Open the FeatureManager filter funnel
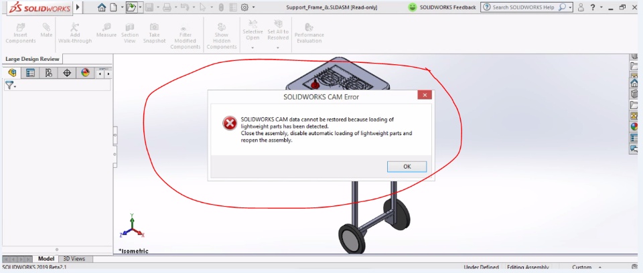Screen dimensions: 643x273 10,85
